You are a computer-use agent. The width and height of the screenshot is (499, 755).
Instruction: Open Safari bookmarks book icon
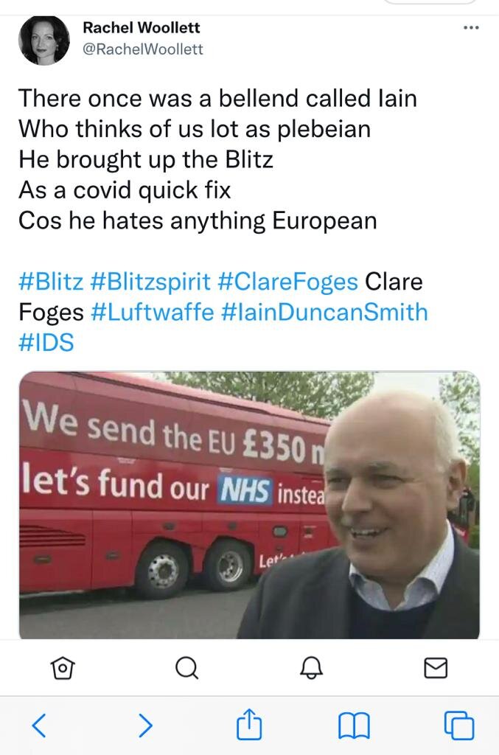tap(354, 726)
